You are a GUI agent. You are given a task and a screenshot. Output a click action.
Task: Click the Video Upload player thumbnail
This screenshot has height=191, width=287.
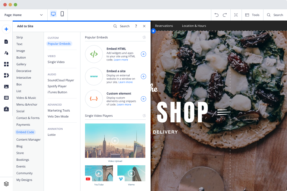(115, 141)
